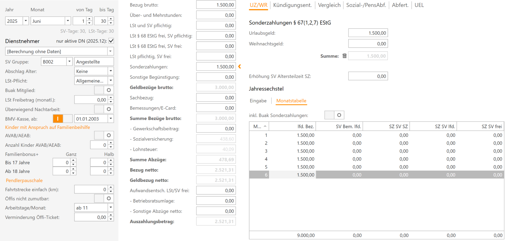The width and height of the screenshot is (505, 241).
Task: Decrease LSt Freibetrag monthly value
Action: pyautogui.click(x=111, y=102)
